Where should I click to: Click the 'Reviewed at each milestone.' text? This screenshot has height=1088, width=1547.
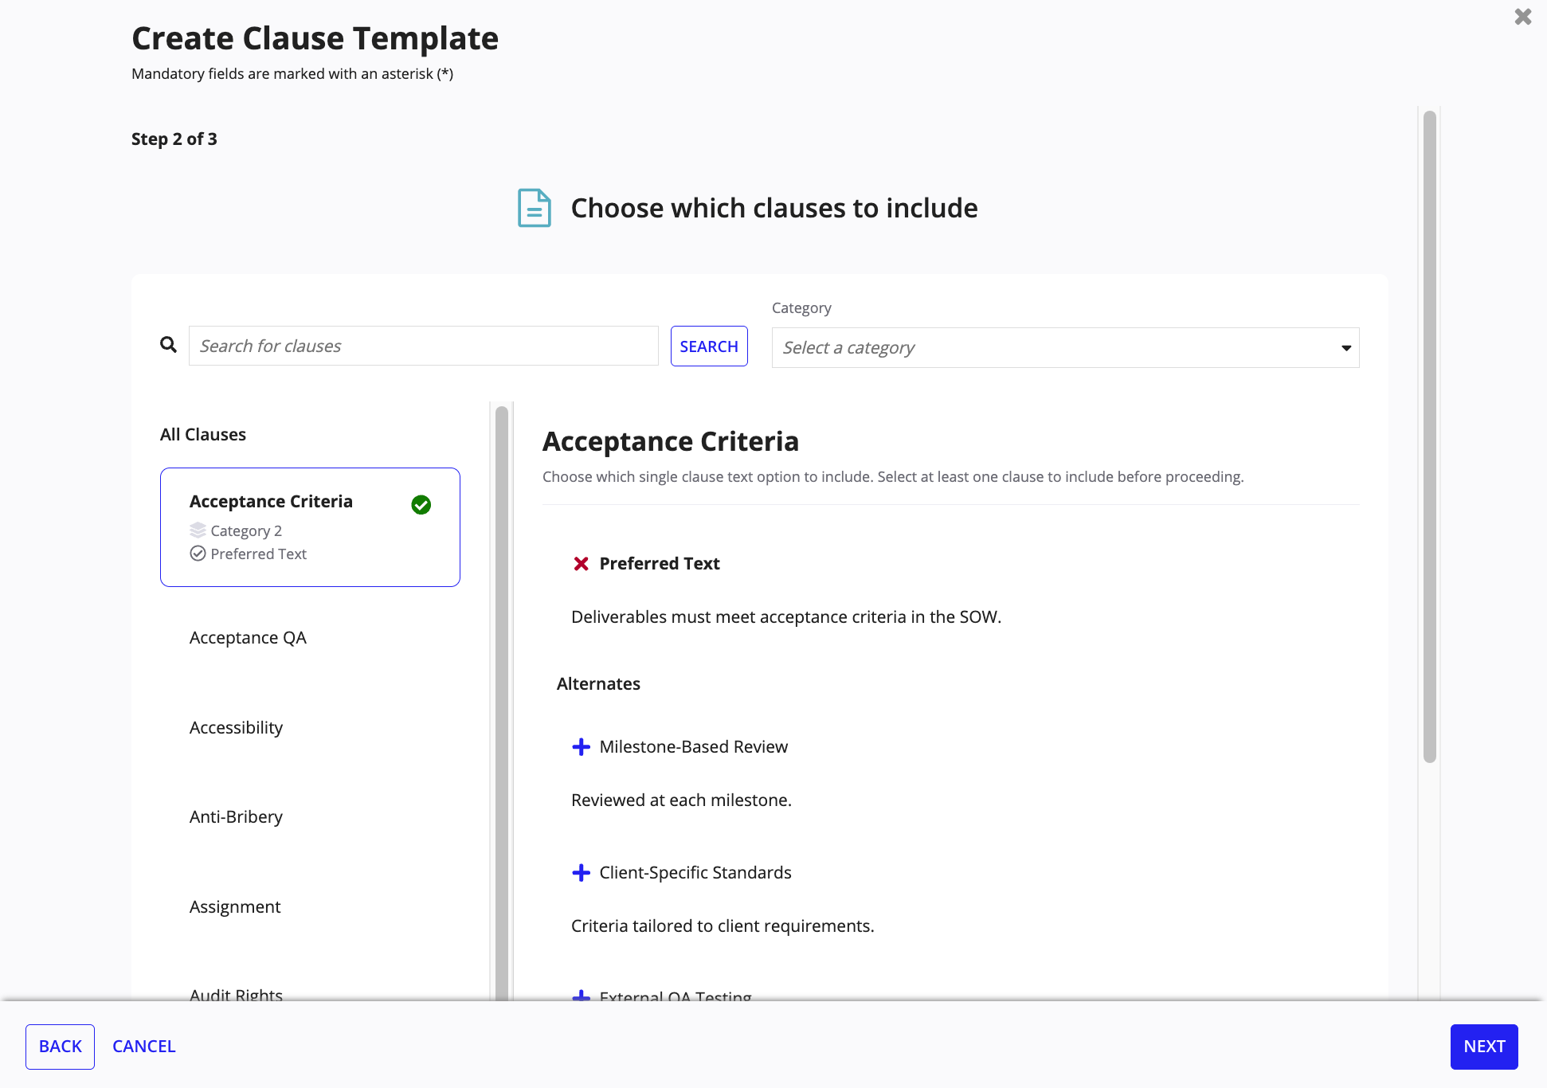coord(681,800)
